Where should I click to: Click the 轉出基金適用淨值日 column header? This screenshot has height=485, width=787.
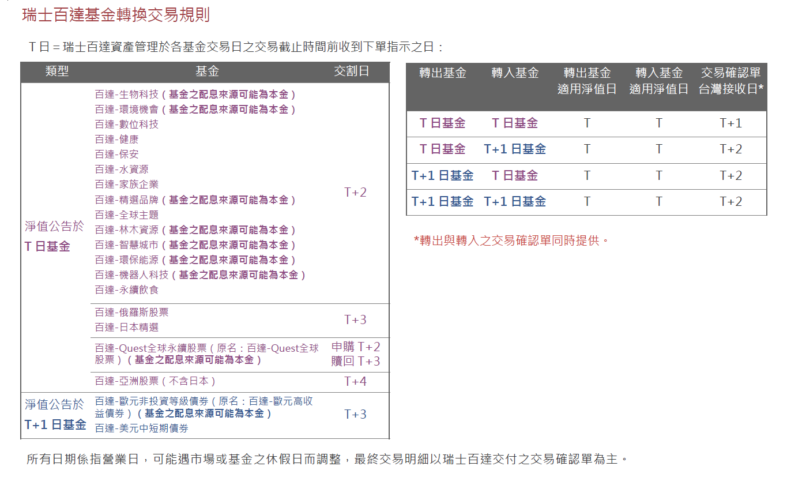[587, 81]
